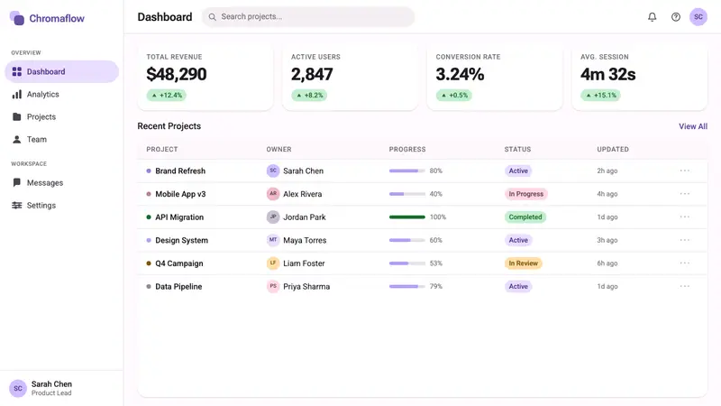Click the 6h ago updated cell
The width and height of the screenshot is (721, 406).
click(607, 263)
